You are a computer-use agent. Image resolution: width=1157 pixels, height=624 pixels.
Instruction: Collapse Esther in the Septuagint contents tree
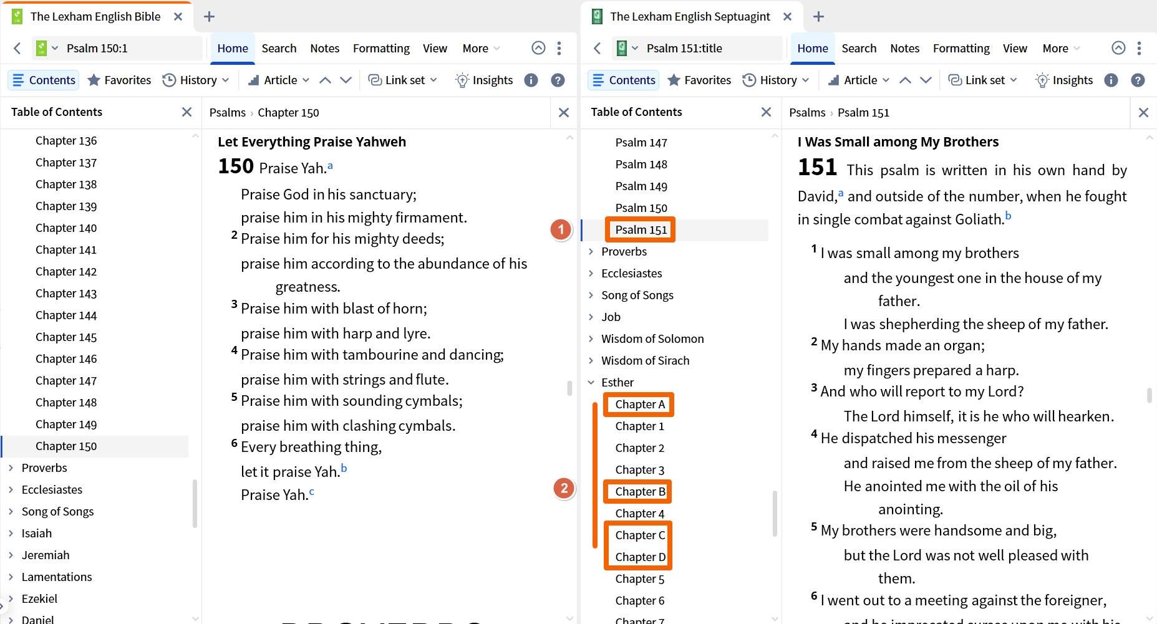point(591,383)
